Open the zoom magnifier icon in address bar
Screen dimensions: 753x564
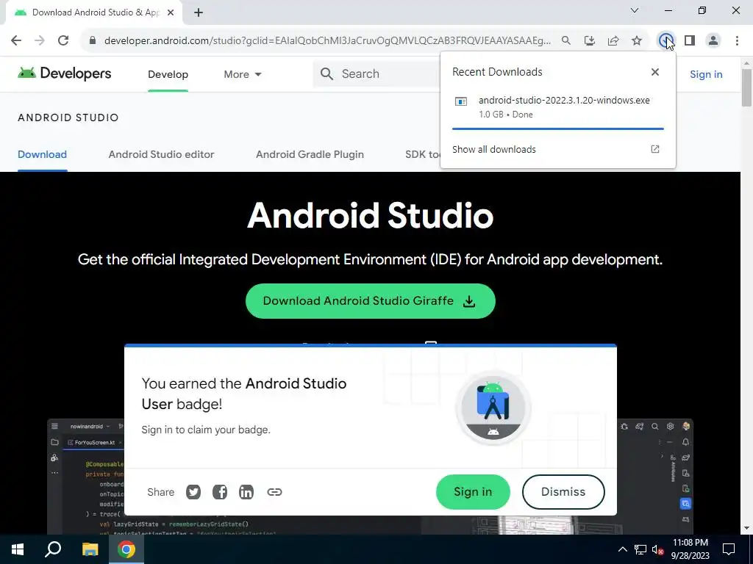[x=566, y=40]
